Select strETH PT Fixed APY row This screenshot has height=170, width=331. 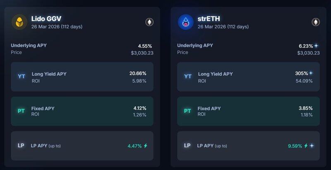248,111
